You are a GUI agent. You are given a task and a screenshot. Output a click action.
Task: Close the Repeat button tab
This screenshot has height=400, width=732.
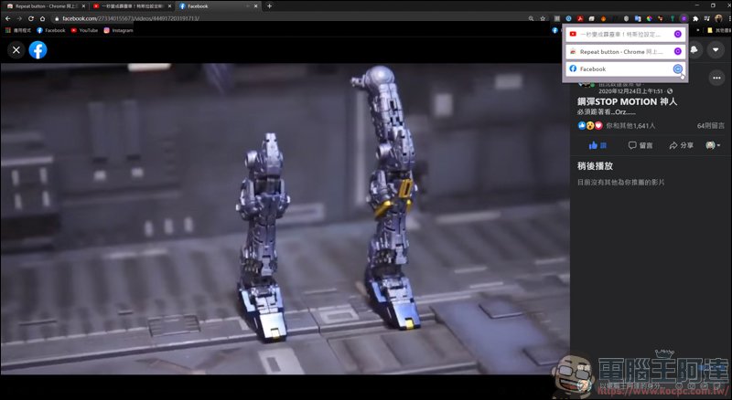point(83,6)
